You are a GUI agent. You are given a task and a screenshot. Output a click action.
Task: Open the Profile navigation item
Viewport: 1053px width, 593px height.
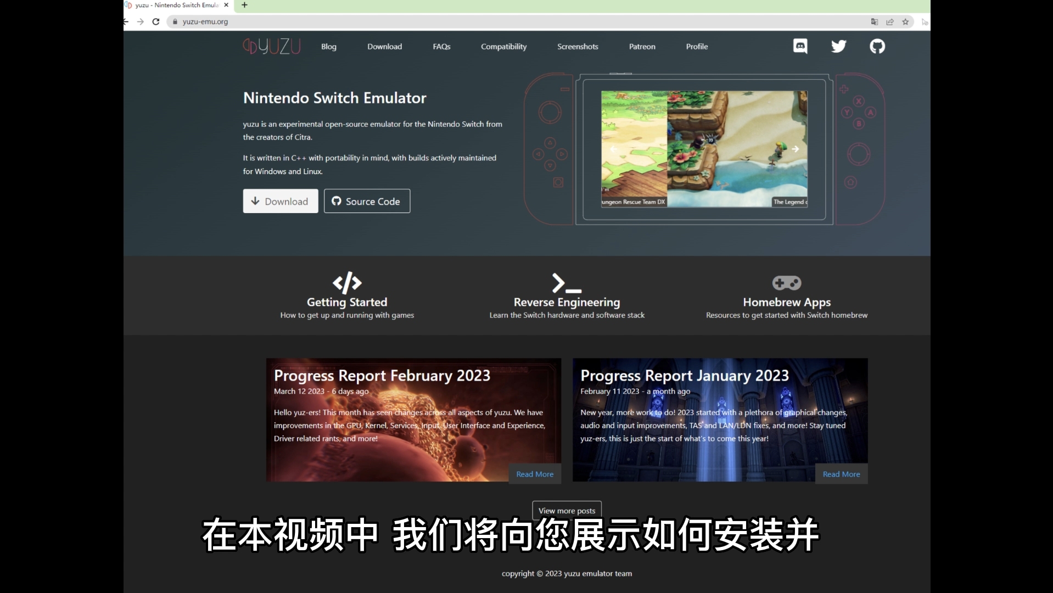[x=697, y=47]
